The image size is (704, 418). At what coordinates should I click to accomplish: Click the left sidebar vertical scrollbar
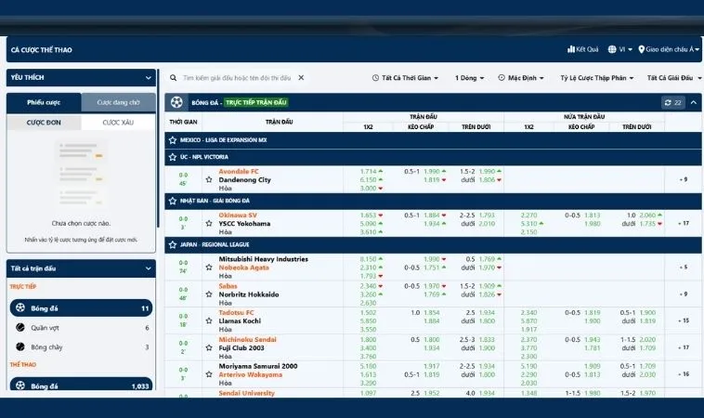click(158, 149)
